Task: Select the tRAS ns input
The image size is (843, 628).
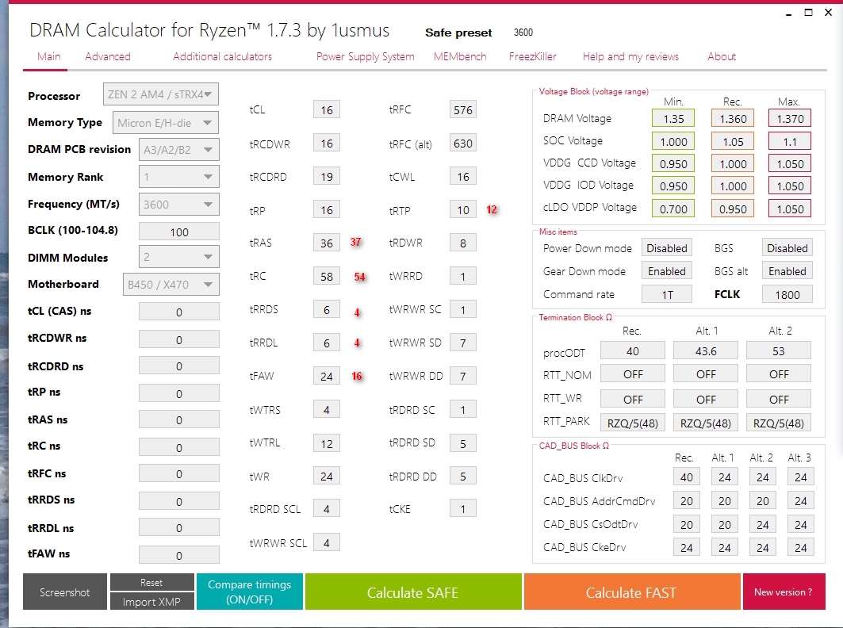Action: click(179, 419)
